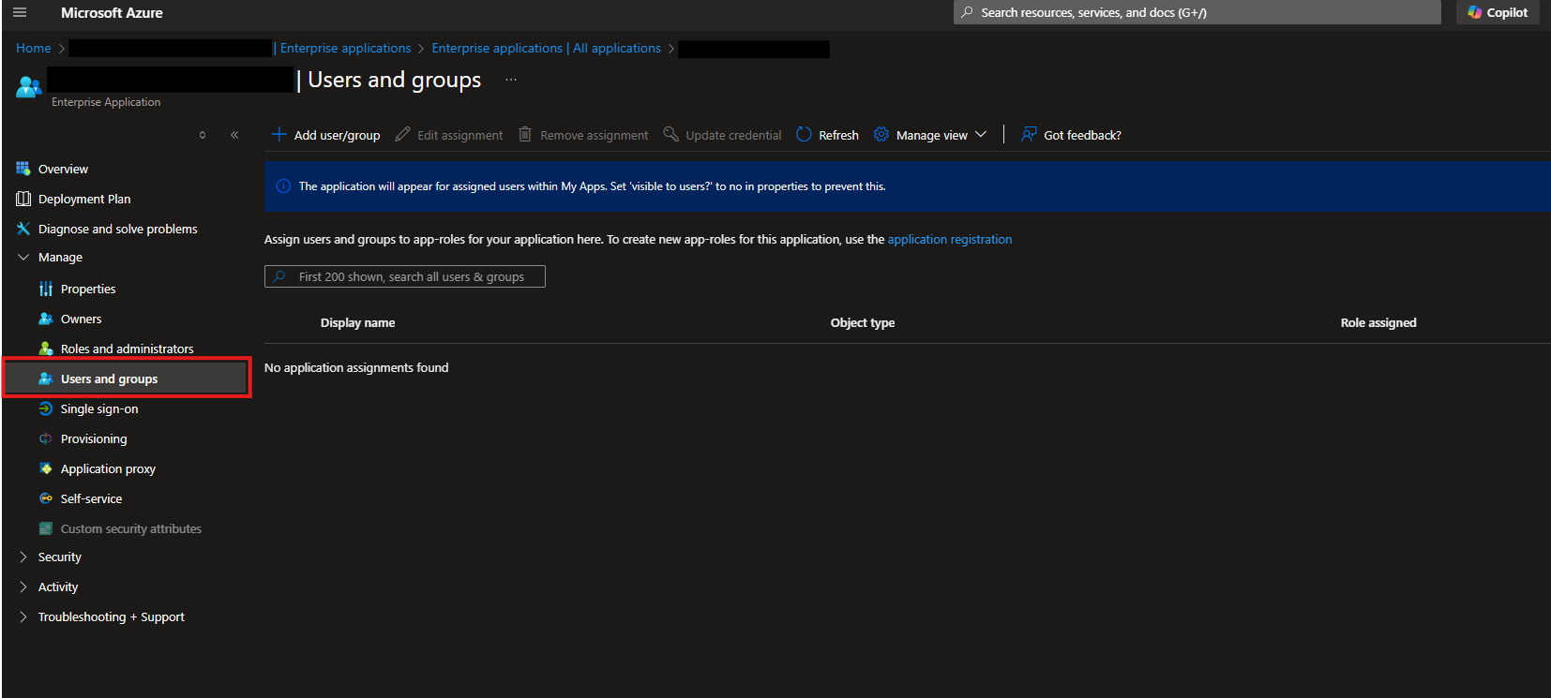This screenshot has height=698, width=1551.
Task: Click the pencil icon for Edit assignment
Action: point(402,135)
